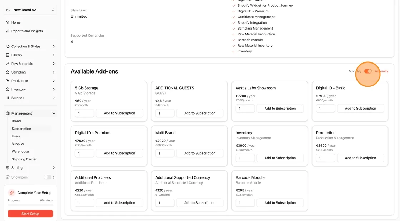
Task: Add 5 Gb Storage to subscription
Action: click(x=119, y=113)
